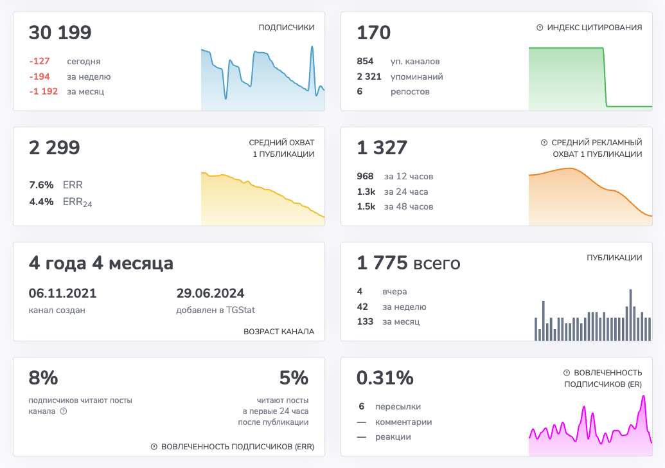Open the orange ad reach chart
The height and width of the screenshot is (468, 665).
click(590, 197)
